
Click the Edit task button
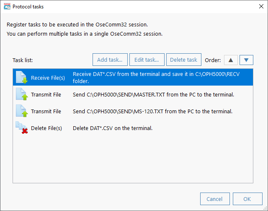147,60
